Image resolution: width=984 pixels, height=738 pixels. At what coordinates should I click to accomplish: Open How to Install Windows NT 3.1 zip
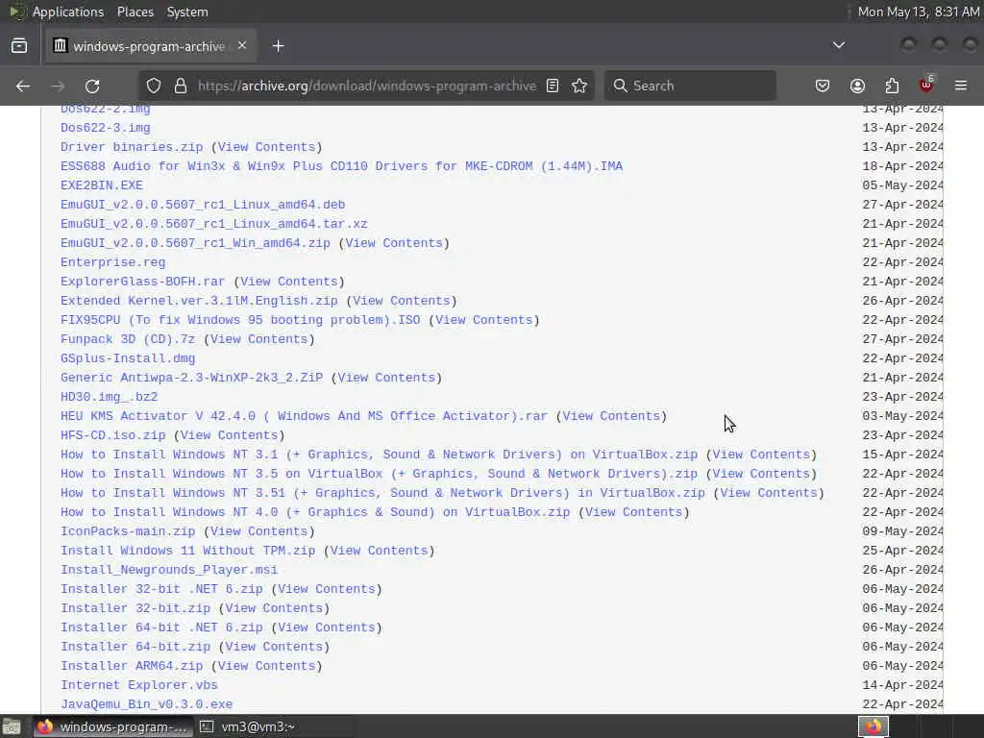pos(379,455)
